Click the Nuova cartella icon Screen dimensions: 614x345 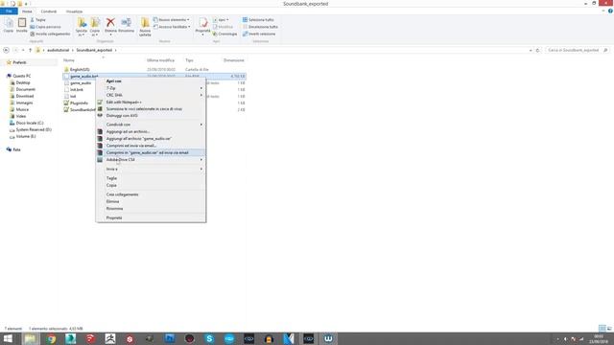pos(145,27)
